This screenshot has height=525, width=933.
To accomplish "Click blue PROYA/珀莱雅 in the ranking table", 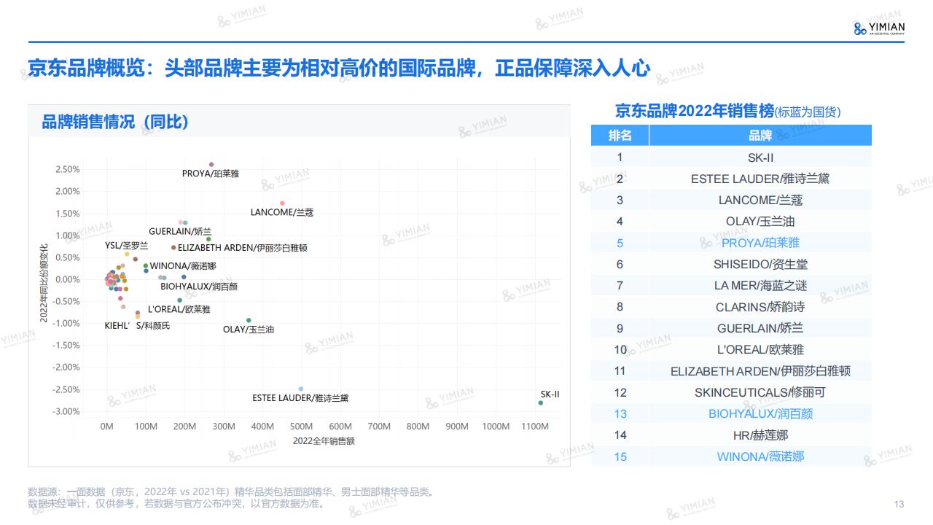I will [760, 243].
